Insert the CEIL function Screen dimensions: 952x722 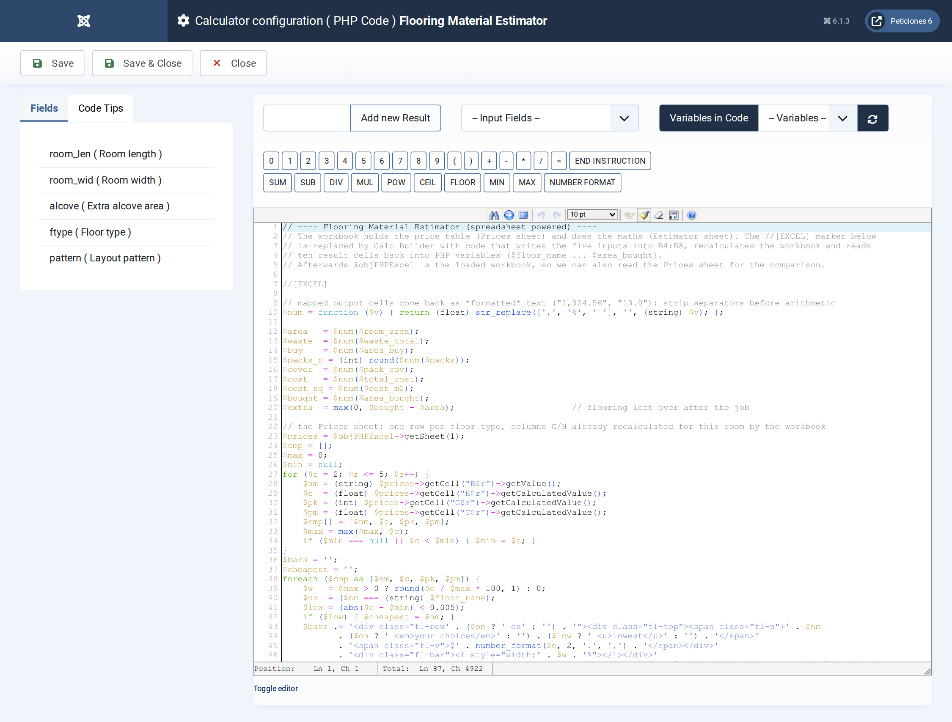[x=427, y=182]
